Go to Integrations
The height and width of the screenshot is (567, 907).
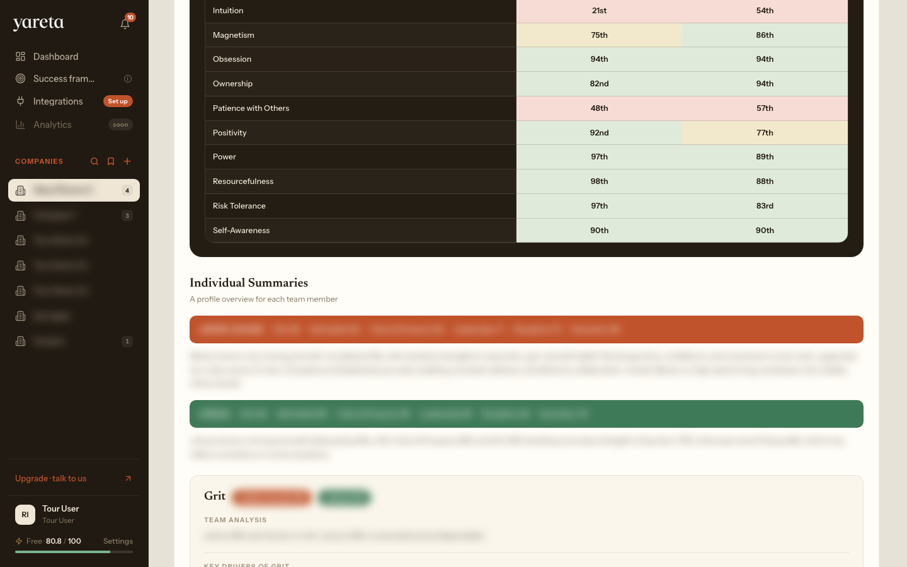pos(74,101)
